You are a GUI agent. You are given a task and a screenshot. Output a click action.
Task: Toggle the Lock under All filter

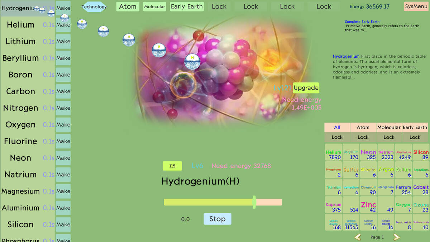tap(337, 137)
